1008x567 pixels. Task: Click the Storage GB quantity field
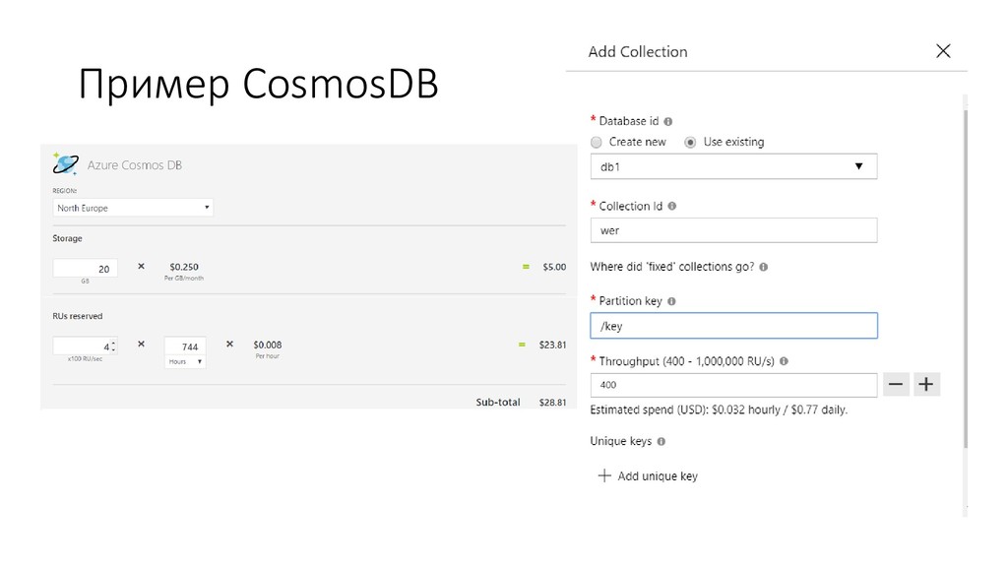85,268
